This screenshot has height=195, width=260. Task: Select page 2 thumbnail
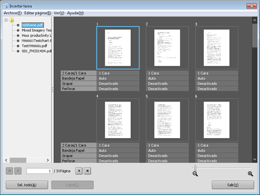pos(167,48)
